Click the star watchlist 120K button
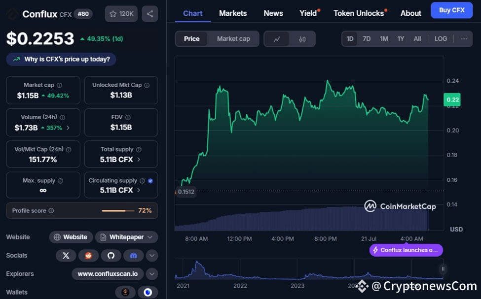Image resolution: width=481 pixels, height=299 pixels. coord(121,14)
